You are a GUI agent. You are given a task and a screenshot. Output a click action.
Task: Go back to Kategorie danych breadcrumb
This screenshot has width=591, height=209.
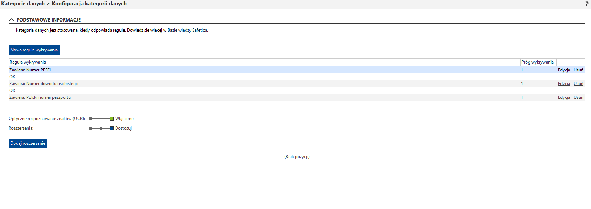point(23,4)
